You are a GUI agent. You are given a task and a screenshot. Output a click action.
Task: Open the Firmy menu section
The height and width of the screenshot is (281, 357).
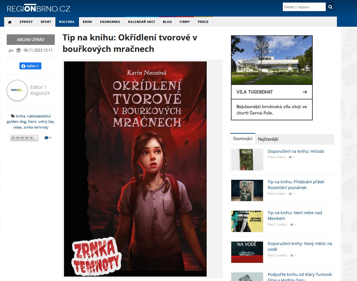[x=185, y=22]
